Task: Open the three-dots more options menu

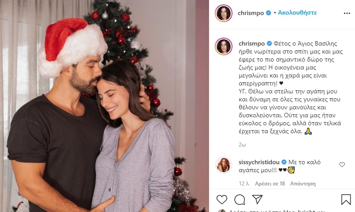Action: click(x=347, y=13)
